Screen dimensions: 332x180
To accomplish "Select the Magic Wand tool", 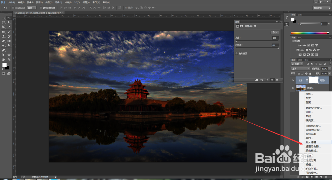I will 9,22.
